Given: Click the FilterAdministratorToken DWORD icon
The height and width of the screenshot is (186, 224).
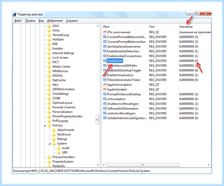Looking at the screenshot, I should pos(105,80).
